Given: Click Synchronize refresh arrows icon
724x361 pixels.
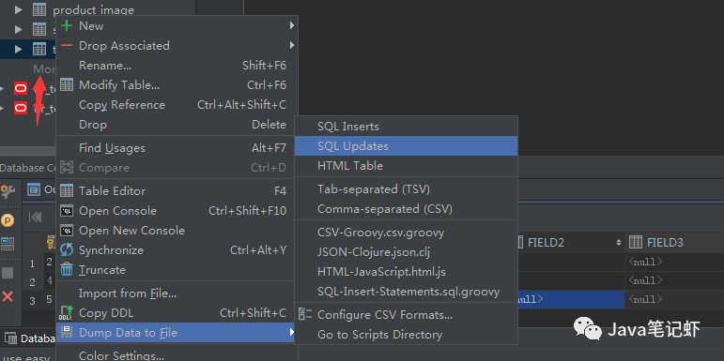Looking at the screenshot, I should coord(67,250).
